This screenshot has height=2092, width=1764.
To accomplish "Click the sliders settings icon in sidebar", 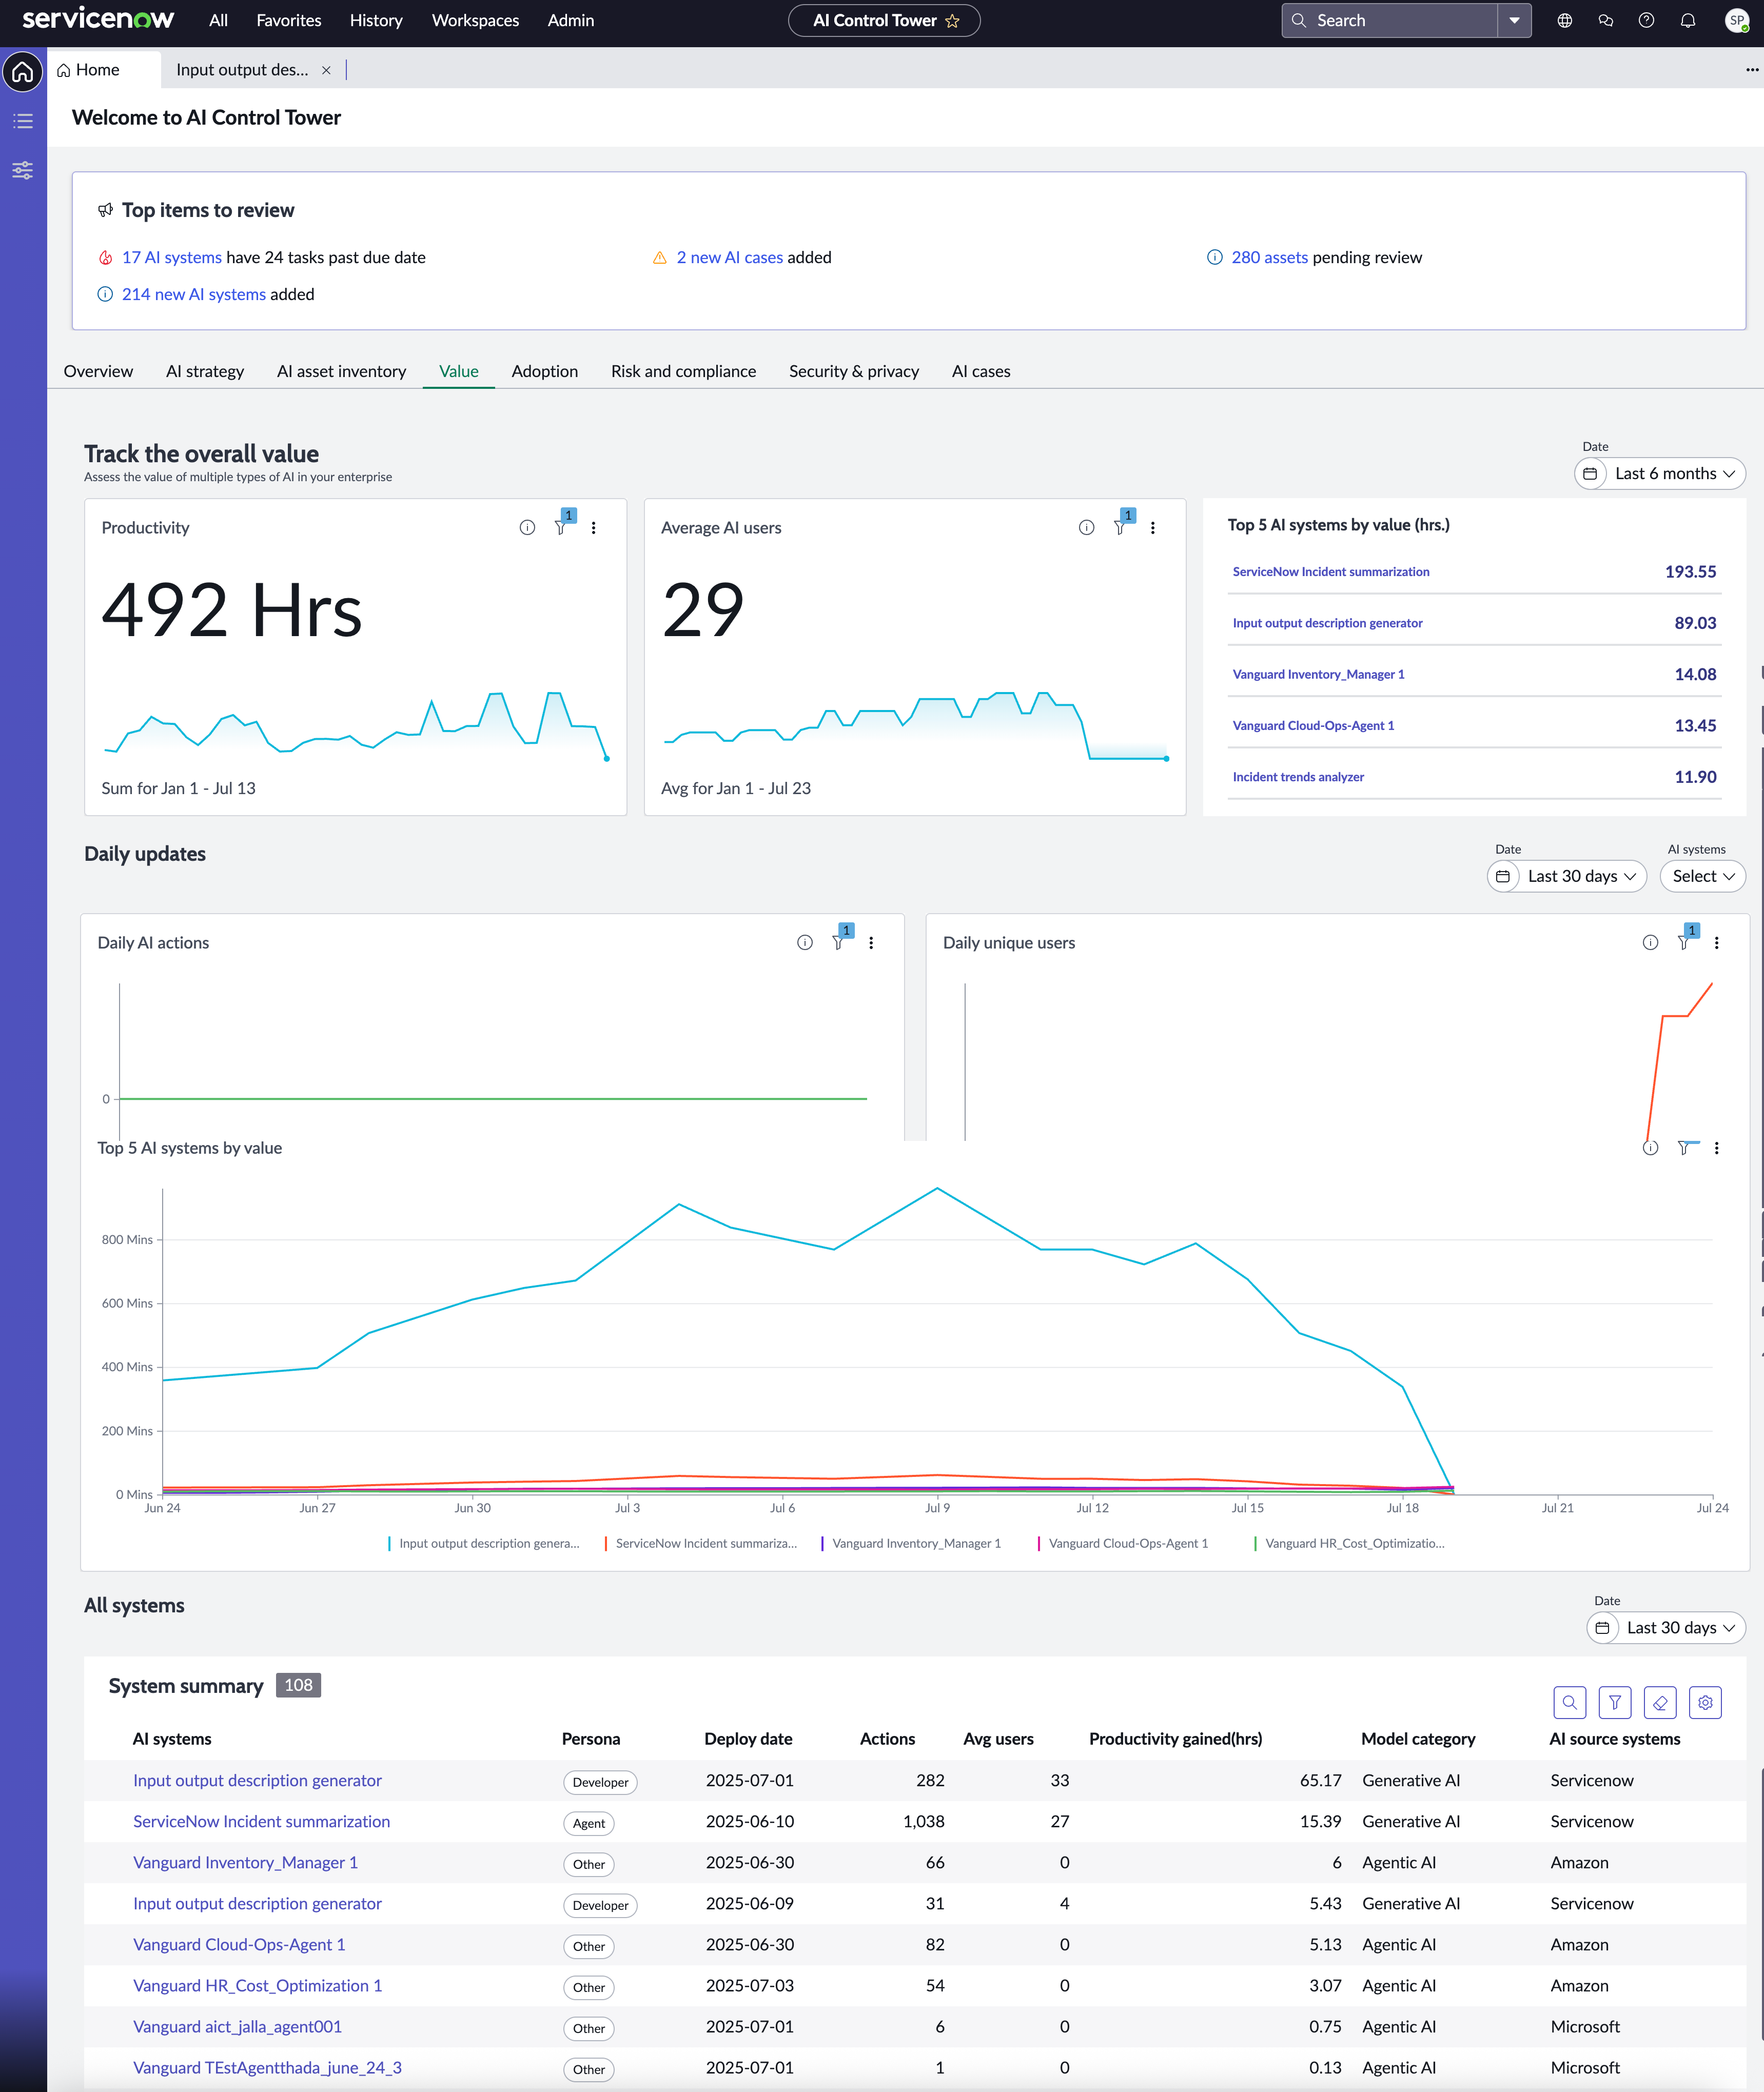I will [23, 170].
